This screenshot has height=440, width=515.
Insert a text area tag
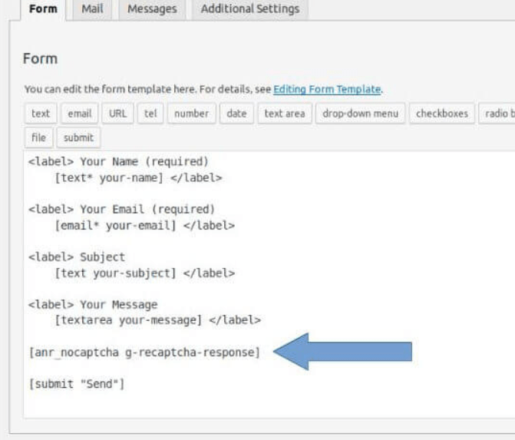click(x=285, y=114)
